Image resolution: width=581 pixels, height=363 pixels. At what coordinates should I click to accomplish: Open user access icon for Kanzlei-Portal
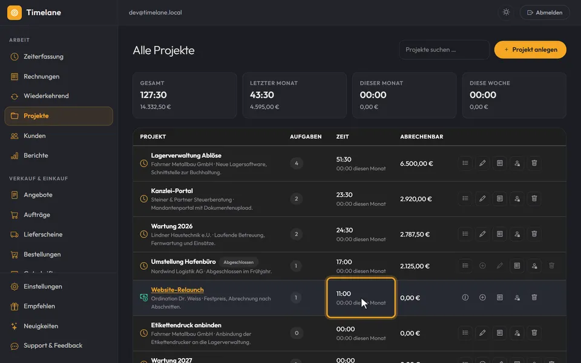517,198
